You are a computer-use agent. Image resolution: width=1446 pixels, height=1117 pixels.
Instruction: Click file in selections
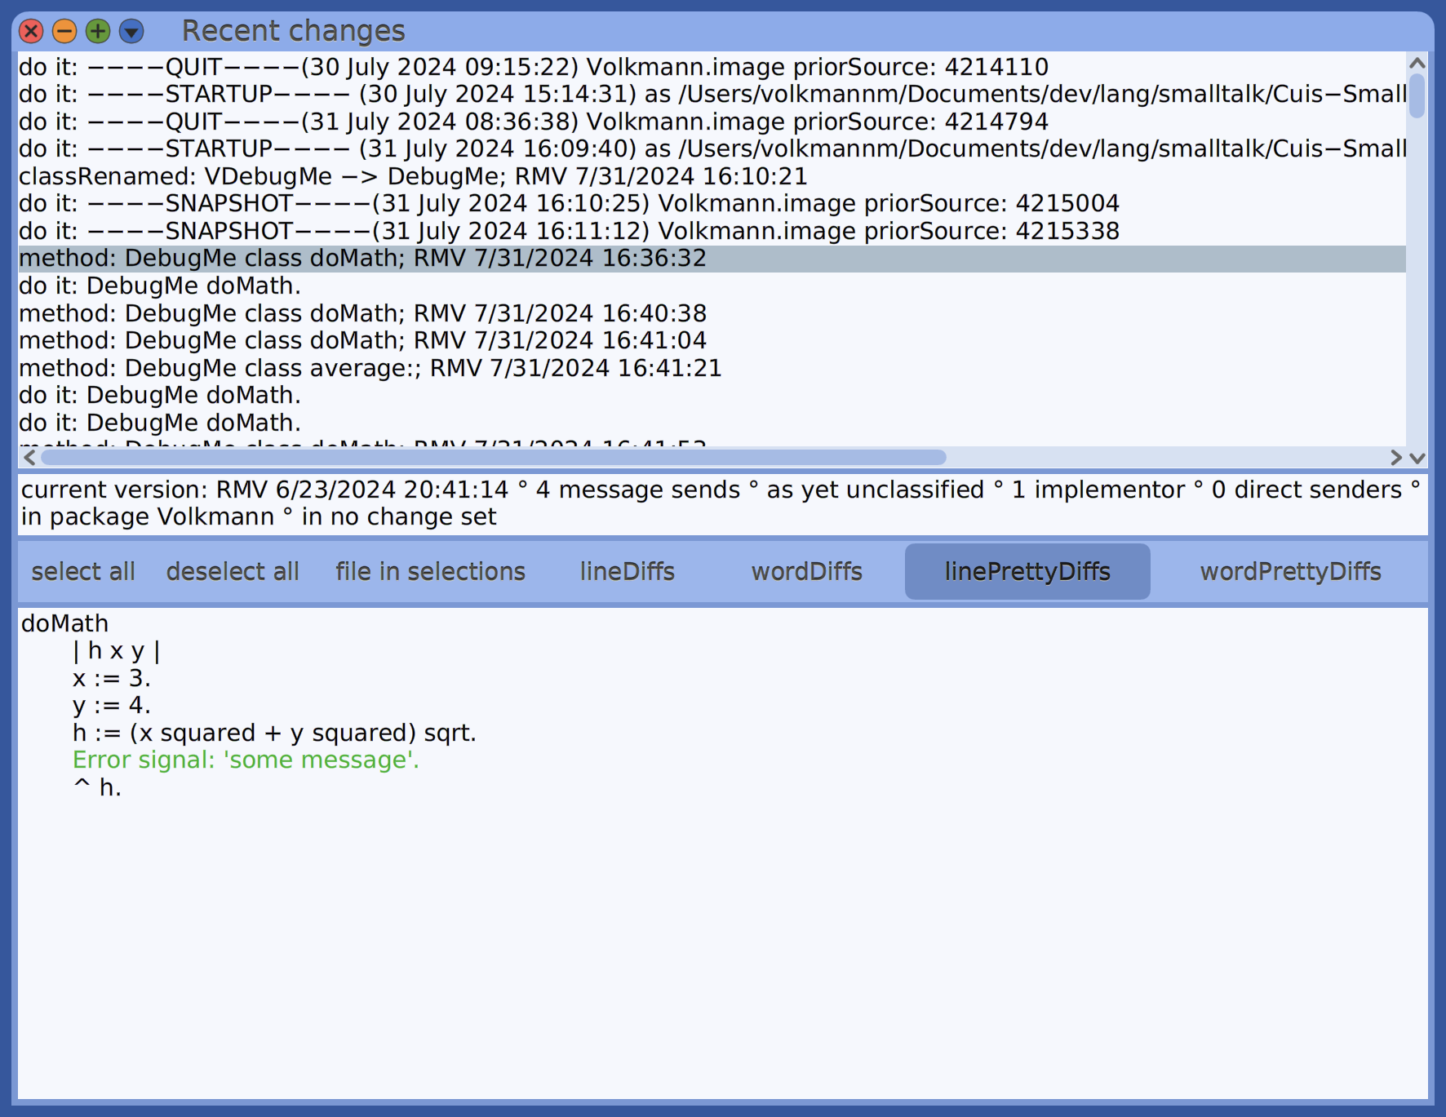click(x=430, y=571)
